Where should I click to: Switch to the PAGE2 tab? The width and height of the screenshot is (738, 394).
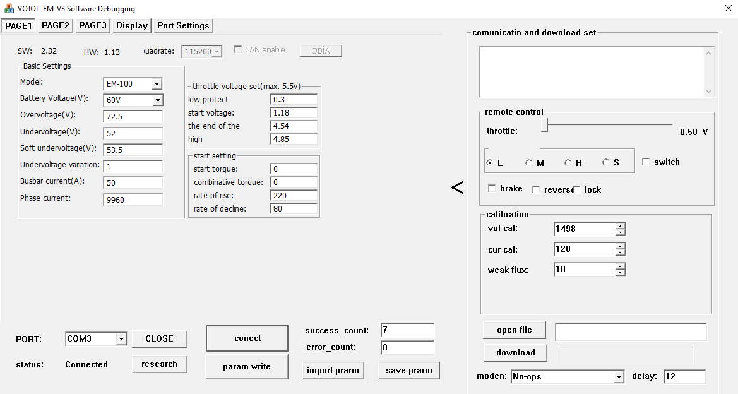coord(56,25)
